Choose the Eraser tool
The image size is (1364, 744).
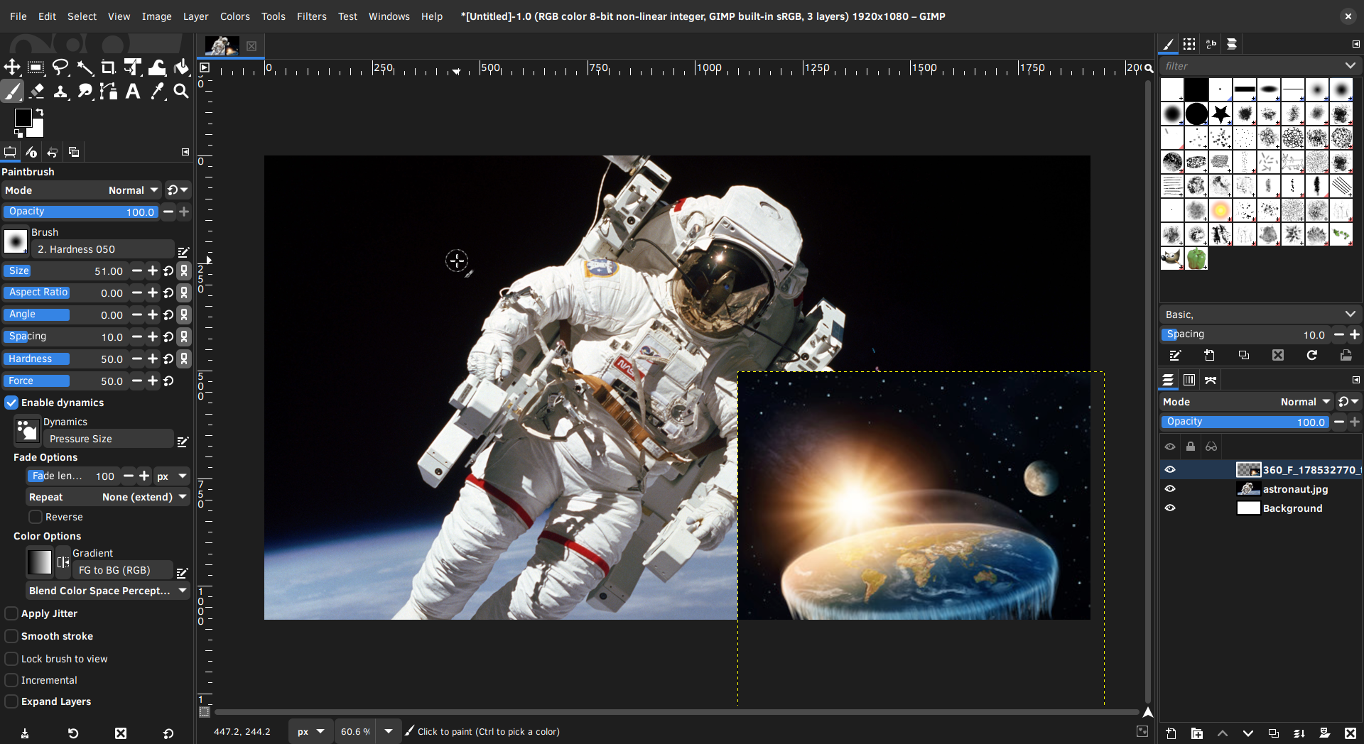point(37,91)
